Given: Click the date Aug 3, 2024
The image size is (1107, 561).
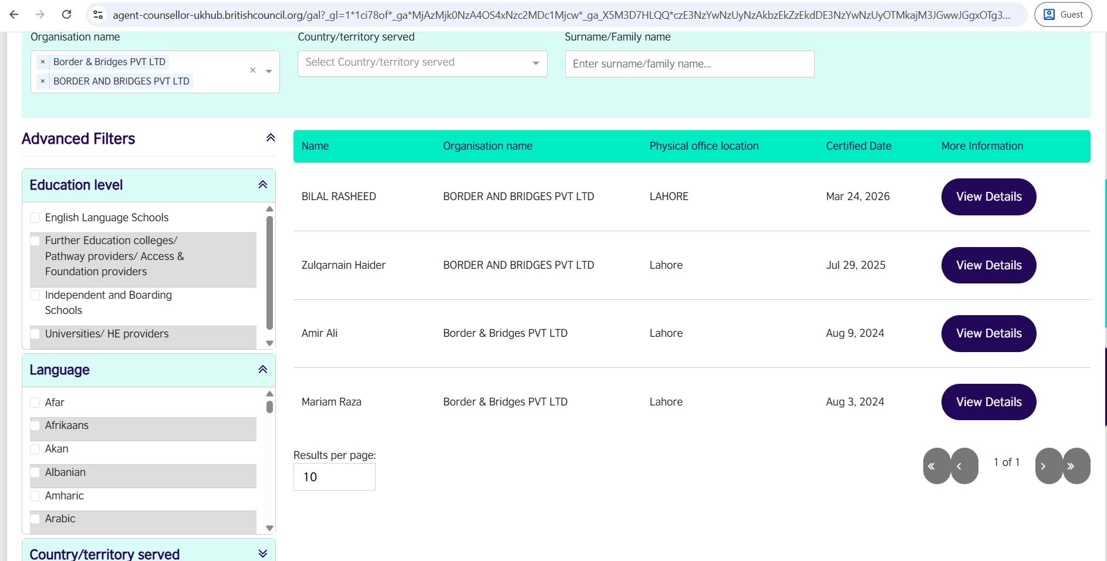Looking at the screenshot, I should (855, 402).
